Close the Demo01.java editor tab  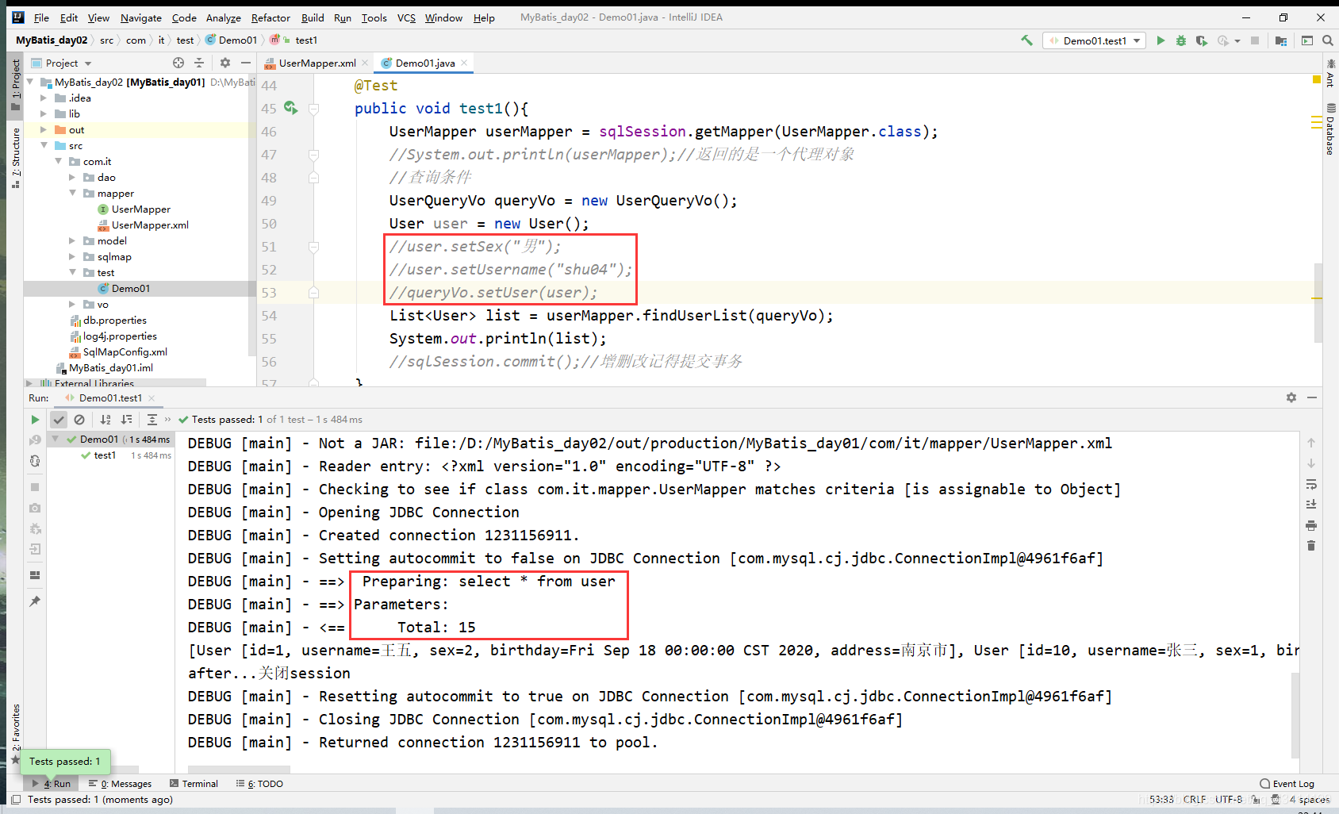click(x=464, y=63)
